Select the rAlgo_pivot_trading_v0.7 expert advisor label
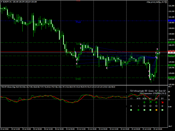Image resolution: width=175 pixels, height=131 pixels. 156,2
